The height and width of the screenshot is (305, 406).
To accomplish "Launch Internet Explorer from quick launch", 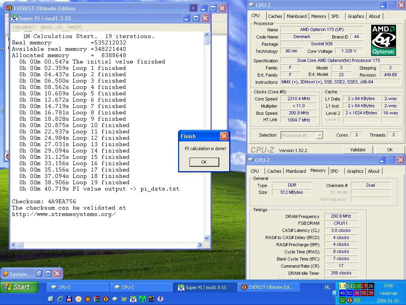I will (x=60, y=299).
